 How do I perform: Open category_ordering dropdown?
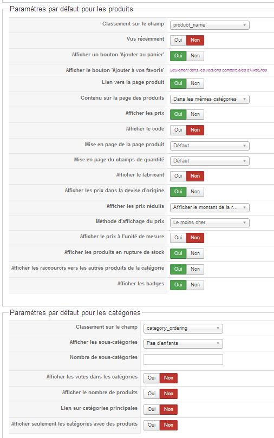point(183,328)
